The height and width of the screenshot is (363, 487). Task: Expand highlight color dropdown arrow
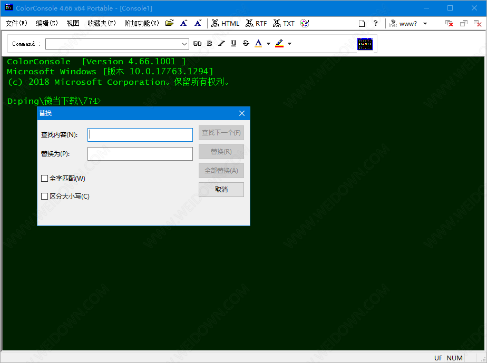pyautogui.click(x=289, y=44)
